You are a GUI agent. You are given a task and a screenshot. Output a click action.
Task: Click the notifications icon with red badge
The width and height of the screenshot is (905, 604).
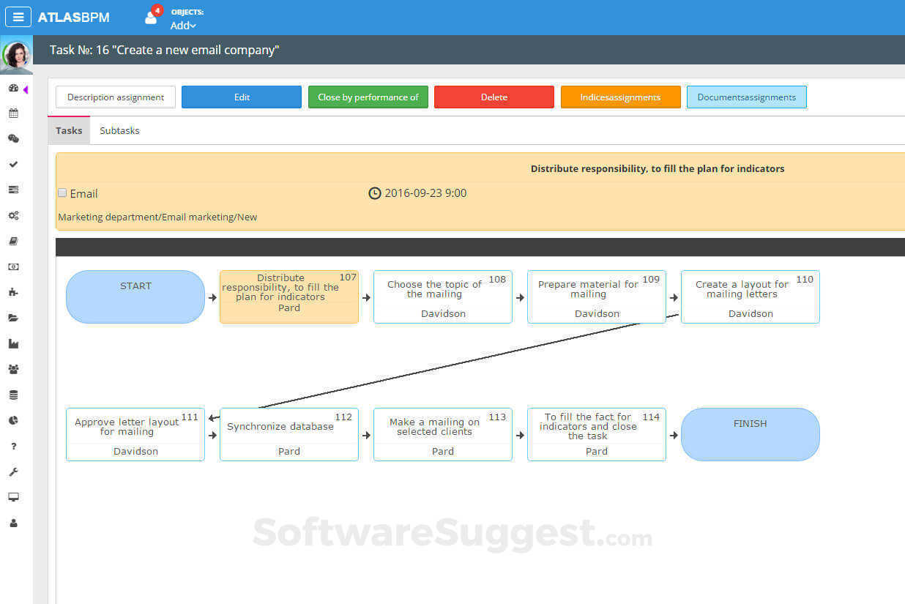[x=150, y=16]
